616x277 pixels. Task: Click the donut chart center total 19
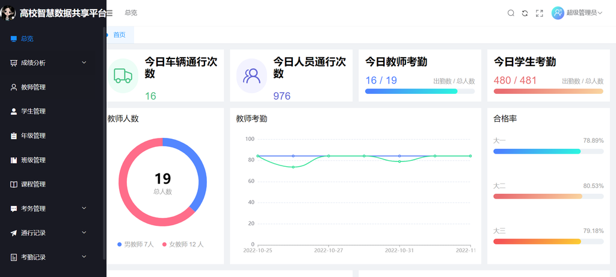(x=162, y=179)
